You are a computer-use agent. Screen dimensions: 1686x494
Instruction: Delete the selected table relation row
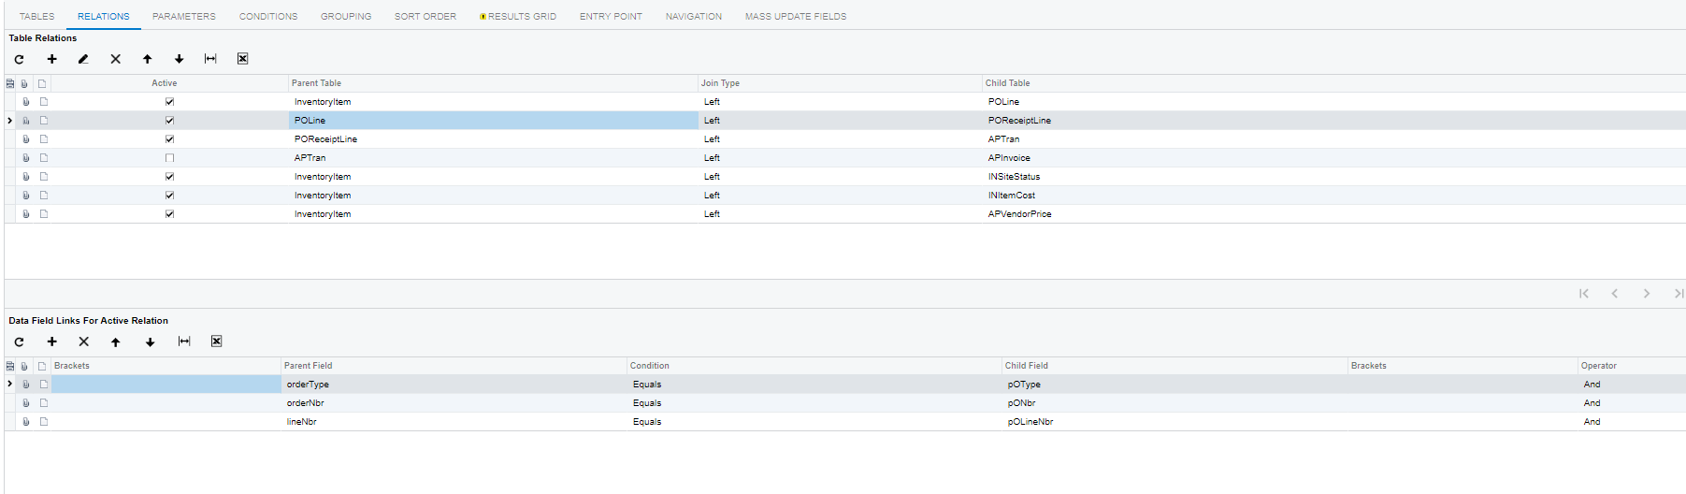(116, 59)
